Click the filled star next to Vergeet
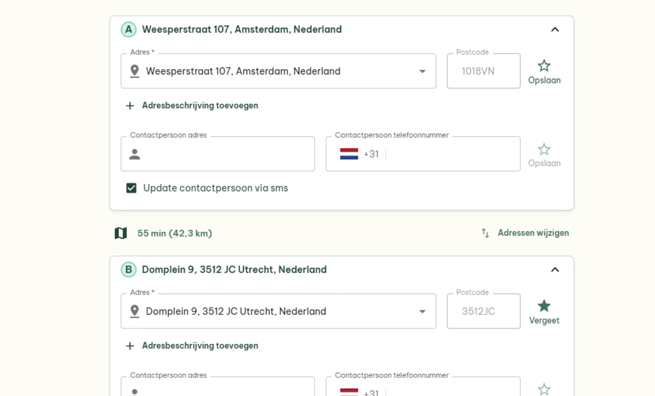This screenshot has width=655, height=396. click(x=544, y=305)
